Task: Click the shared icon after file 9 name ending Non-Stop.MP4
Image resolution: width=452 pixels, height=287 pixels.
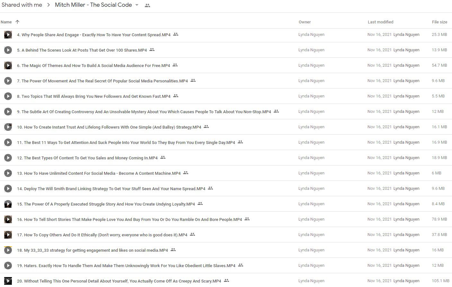Action: 276,111
